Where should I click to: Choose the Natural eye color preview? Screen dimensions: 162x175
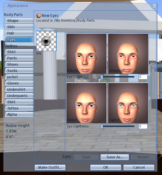[86, 53]
